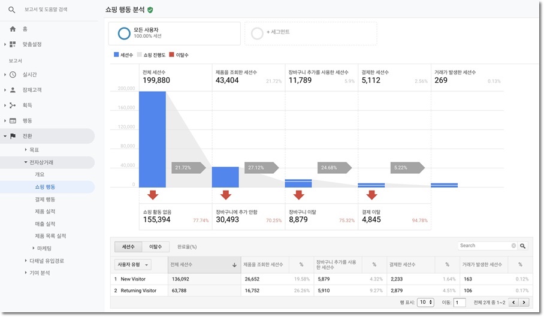
Task: Click the red drop arrow above 장바구니 이탈
Action: pos(299,195)
